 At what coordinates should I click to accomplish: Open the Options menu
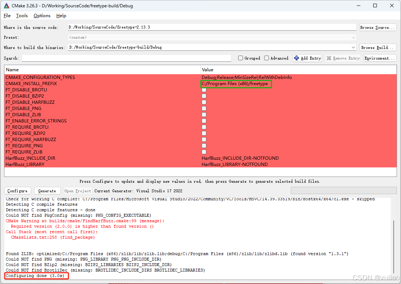point(42,16)
